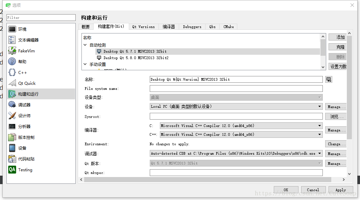Click the 添加 button
This screenshot has width=360, height=200.
(x=337, y=37)
